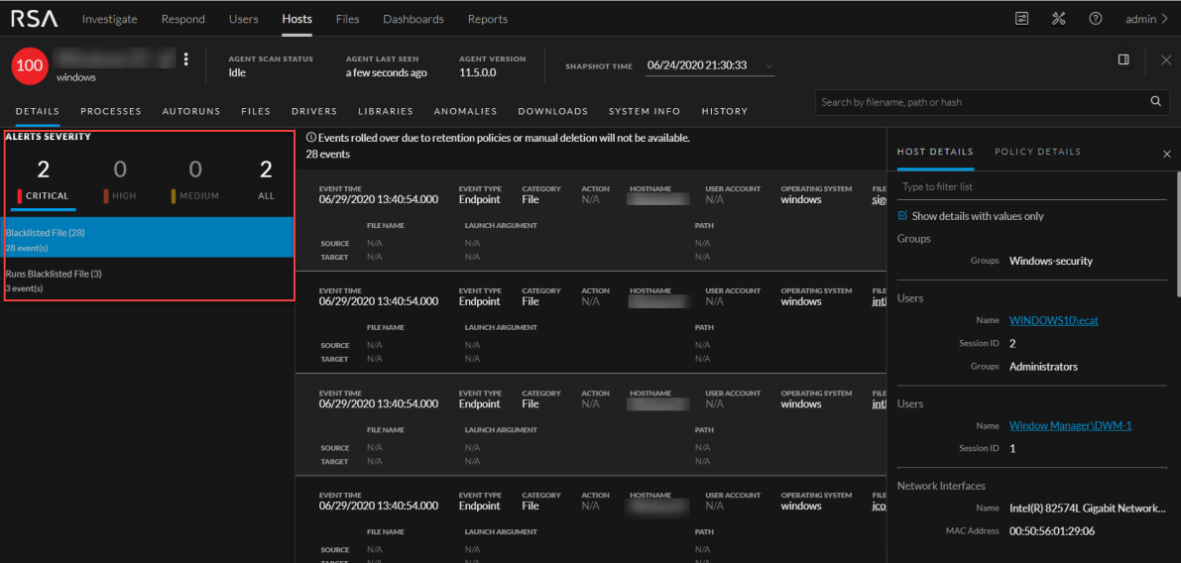The width and height of the screenshot is (1181, 563).
Task: Open the WINDOWS10\ecat user link
Action: click(x=1053, y=320)
